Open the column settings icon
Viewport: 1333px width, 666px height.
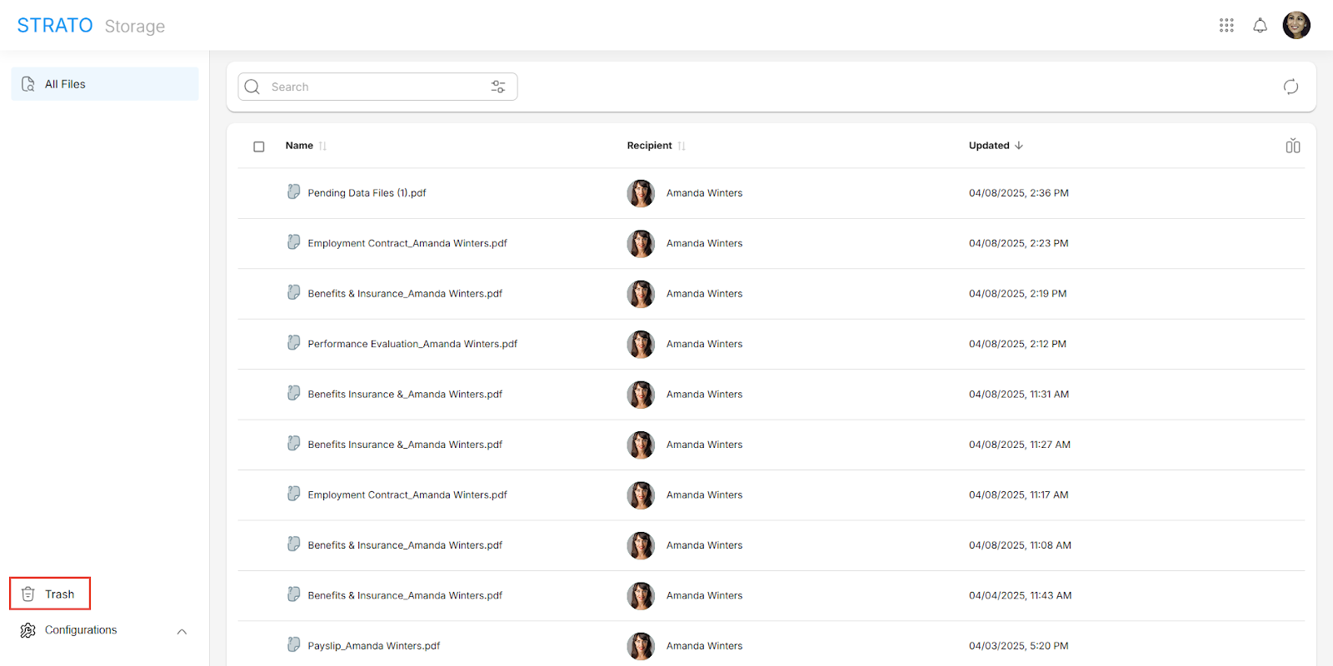1292,146
